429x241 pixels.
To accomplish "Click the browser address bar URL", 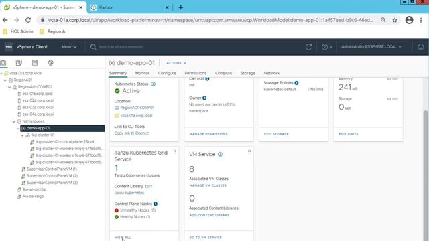I will 210,20.
